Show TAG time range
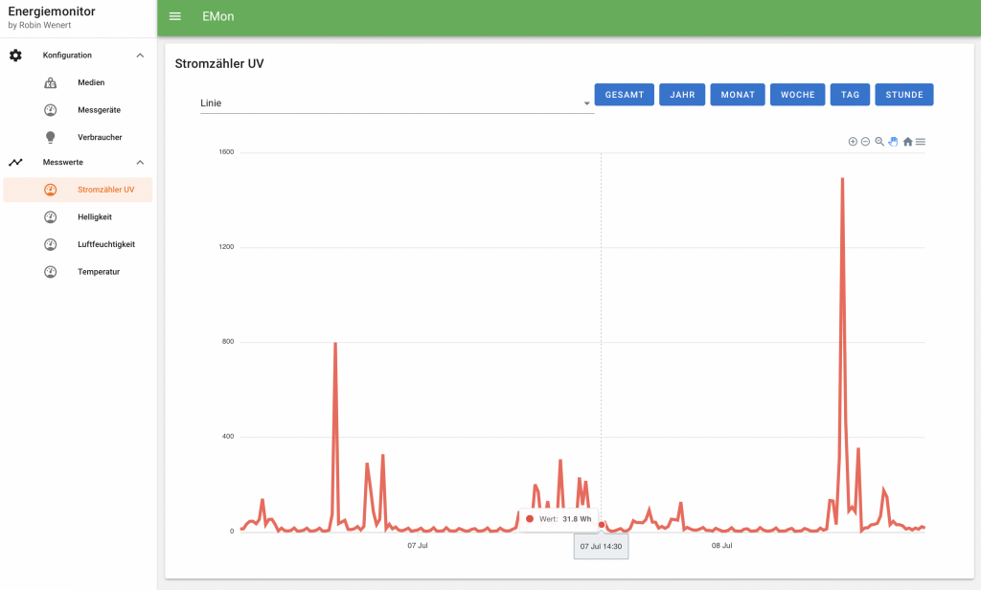The height and width of the screenshot is (590, 981). click(851, 95)
